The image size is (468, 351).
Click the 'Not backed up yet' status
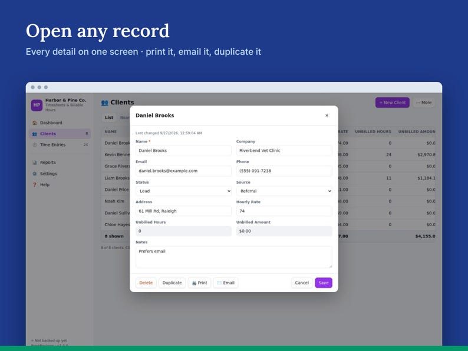click(51, 340)
